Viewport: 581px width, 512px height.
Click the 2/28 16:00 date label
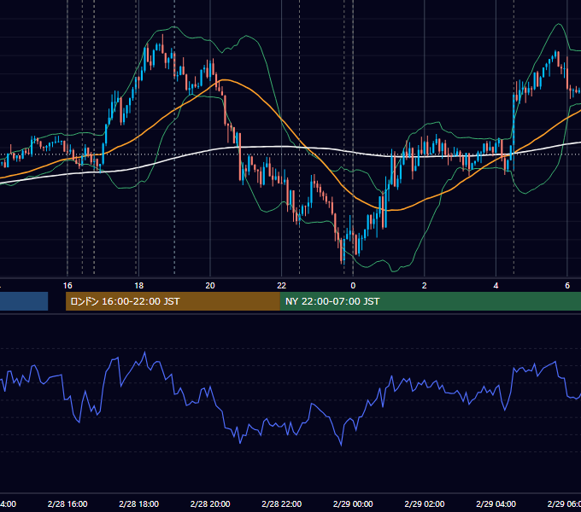[x=67, y=503]
